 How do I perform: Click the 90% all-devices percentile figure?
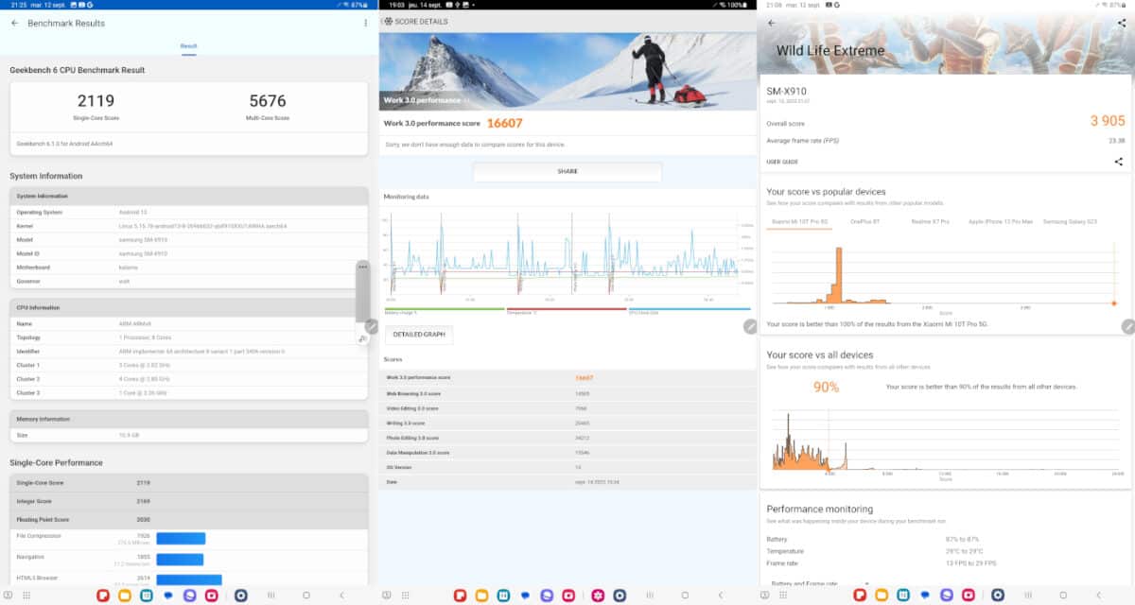(x=826, y=387)
